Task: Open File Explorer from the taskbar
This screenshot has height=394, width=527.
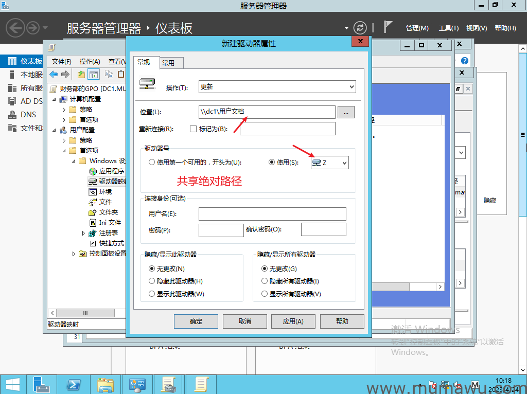Action: [106, 384]
